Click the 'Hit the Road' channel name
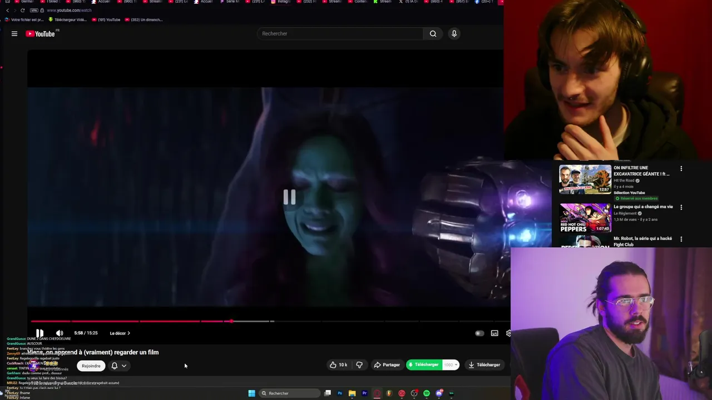This screenshot has height=400, width=712. (624, 181)
